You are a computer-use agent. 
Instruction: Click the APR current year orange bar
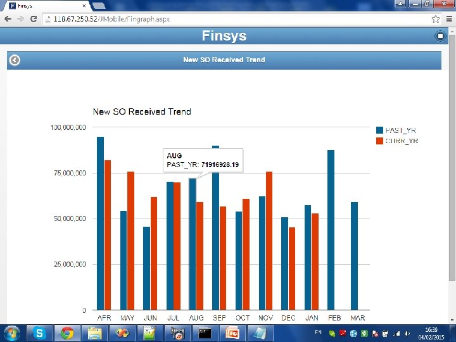[108, 235]
